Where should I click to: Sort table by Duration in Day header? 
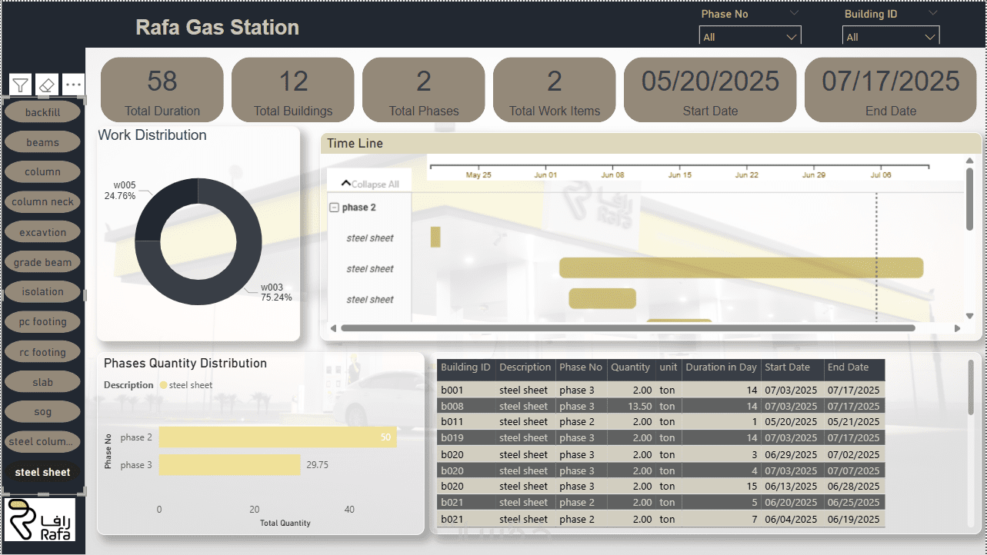[721, 368]
